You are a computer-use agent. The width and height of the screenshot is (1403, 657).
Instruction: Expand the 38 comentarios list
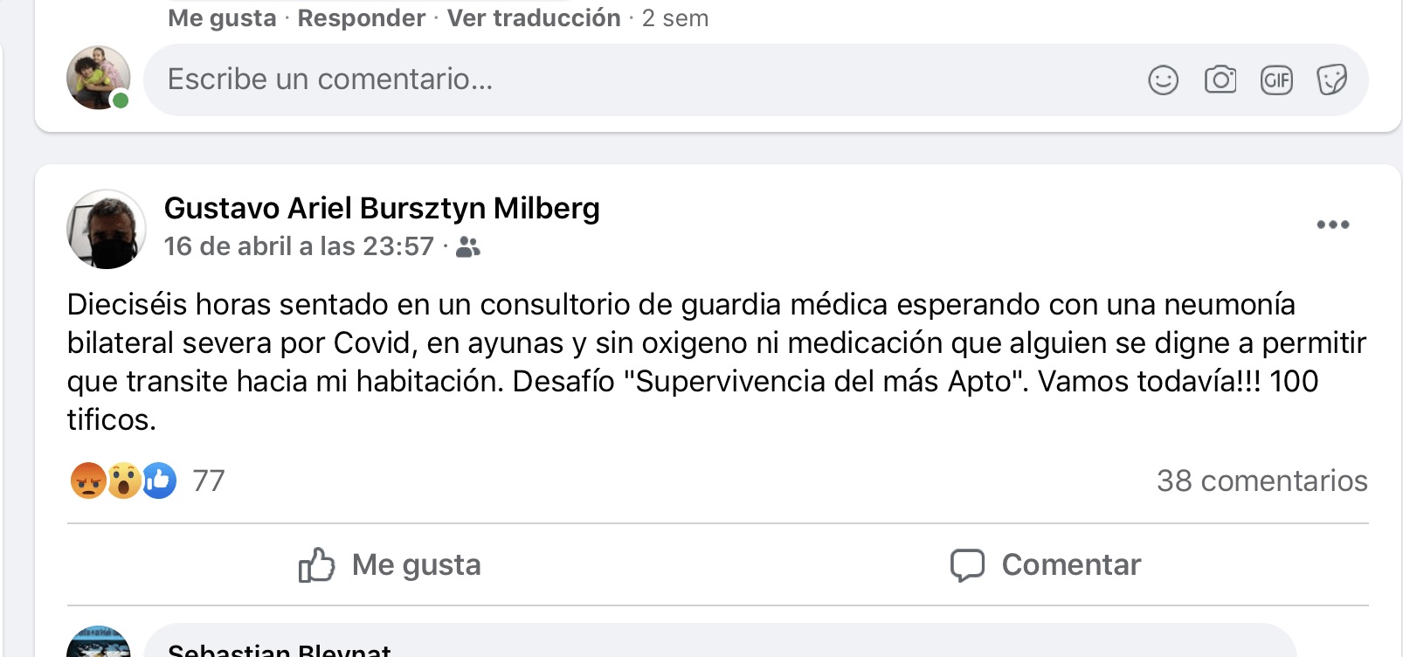point(1261,481)
